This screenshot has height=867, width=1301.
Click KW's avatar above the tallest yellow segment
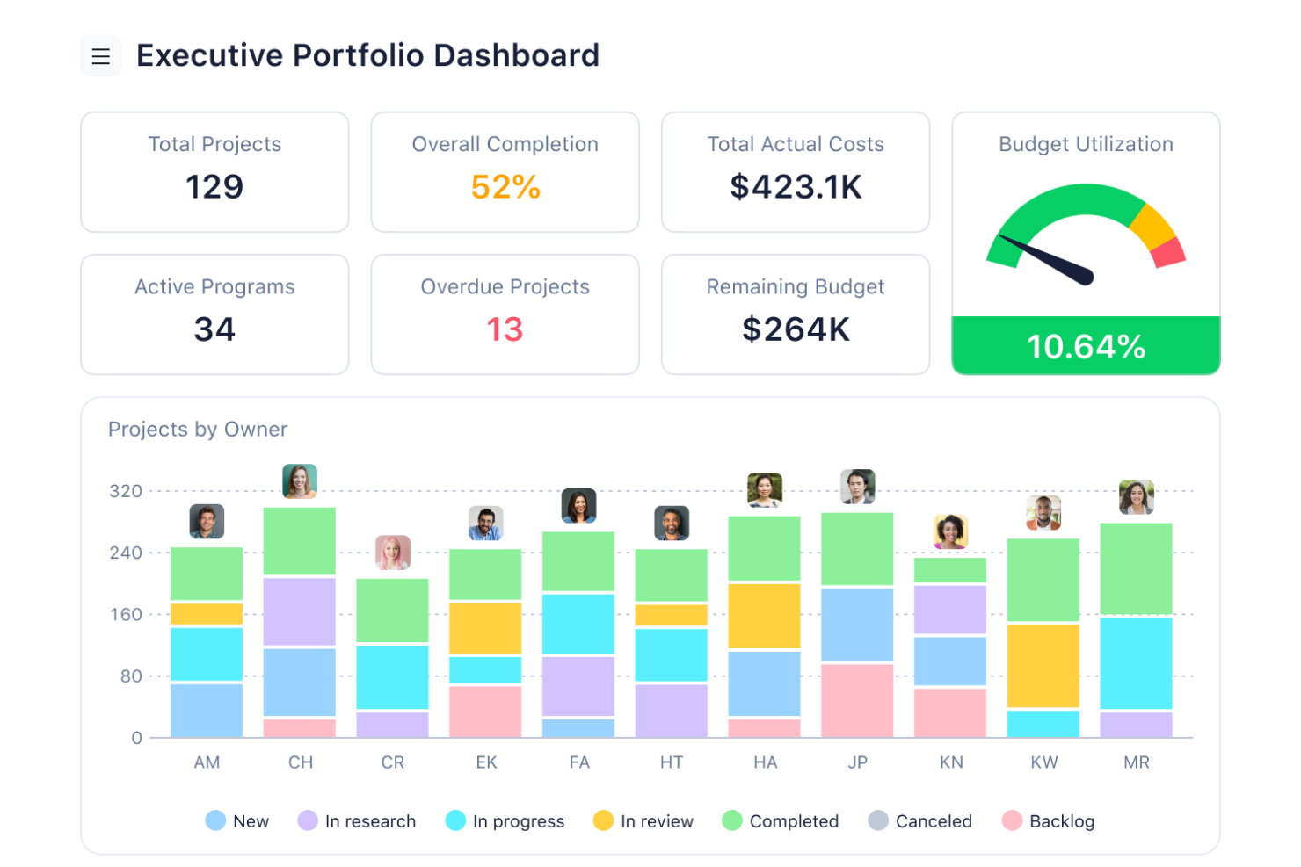click(x=1043, y=511)
